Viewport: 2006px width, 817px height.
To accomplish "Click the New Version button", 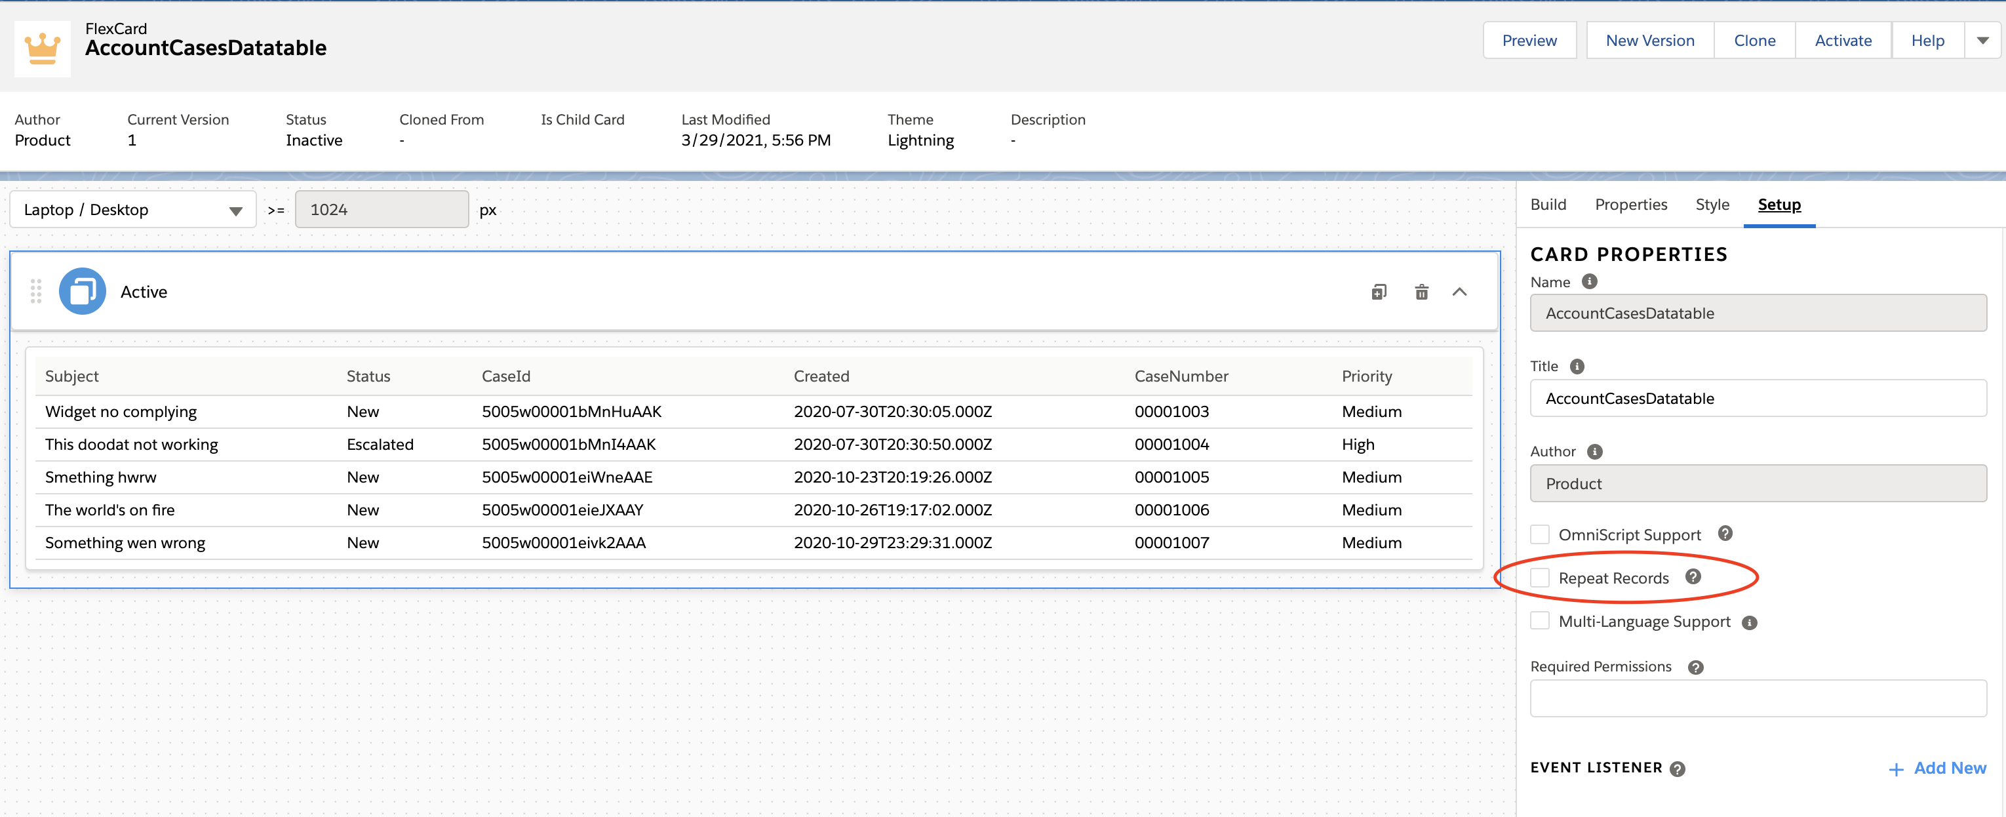I will click(1649, 41).
